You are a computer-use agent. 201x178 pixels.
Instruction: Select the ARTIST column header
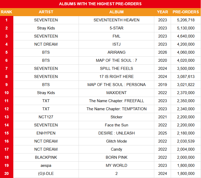point(46,12)
